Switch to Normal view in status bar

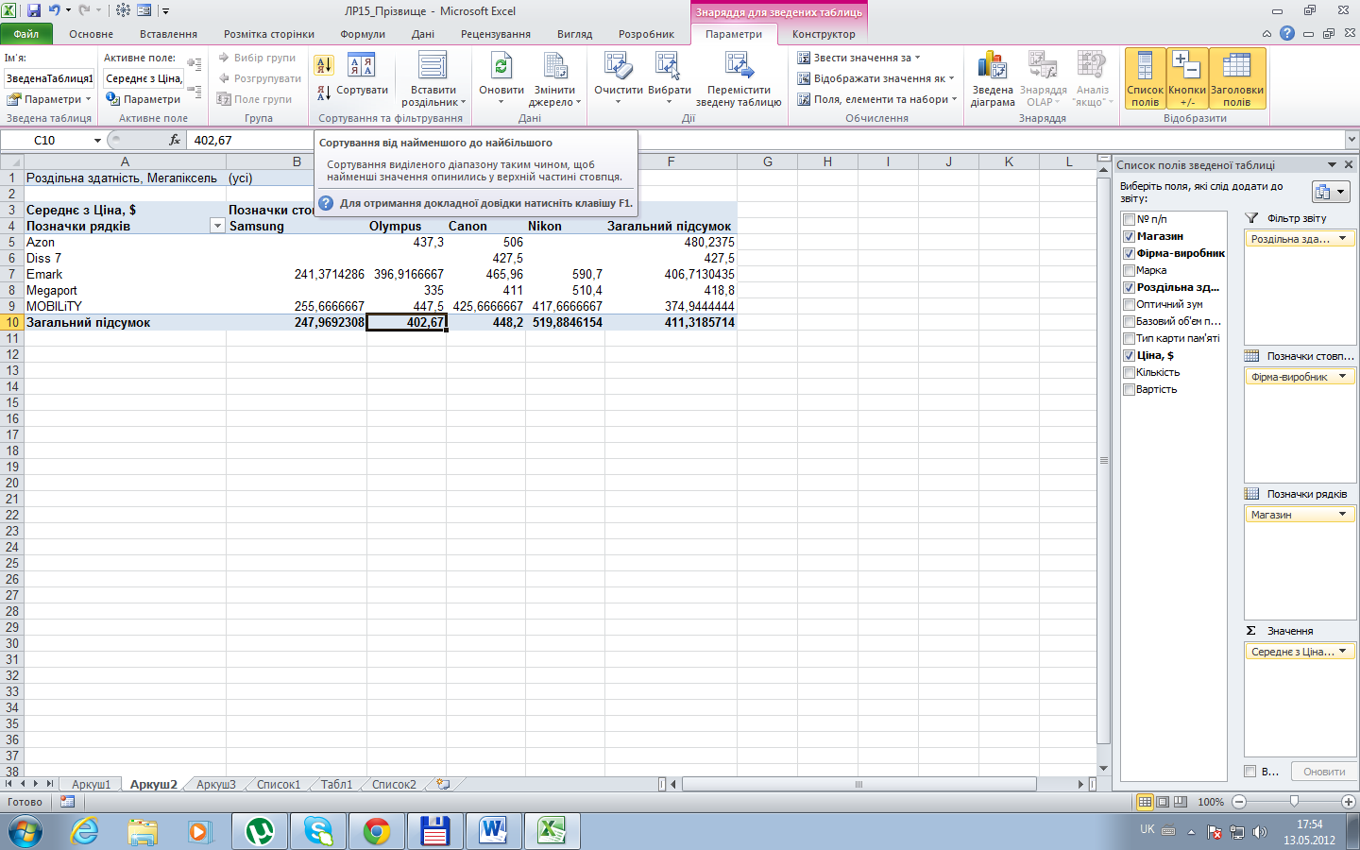click(1145, 802)
